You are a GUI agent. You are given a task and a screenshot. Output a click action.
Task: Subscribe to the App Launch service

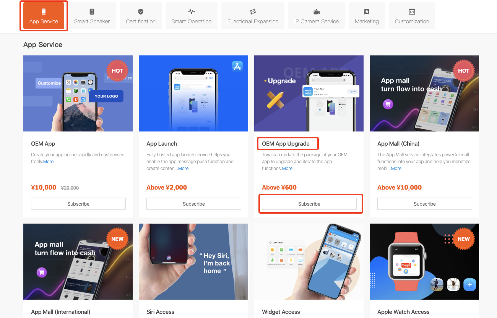click(194, 204)
